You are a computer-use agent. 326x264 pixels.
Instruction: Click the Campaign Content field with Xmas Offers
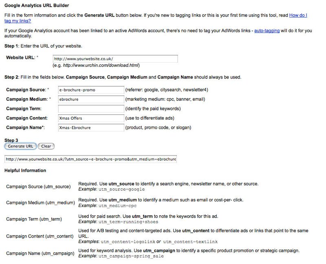coord(91,118)
